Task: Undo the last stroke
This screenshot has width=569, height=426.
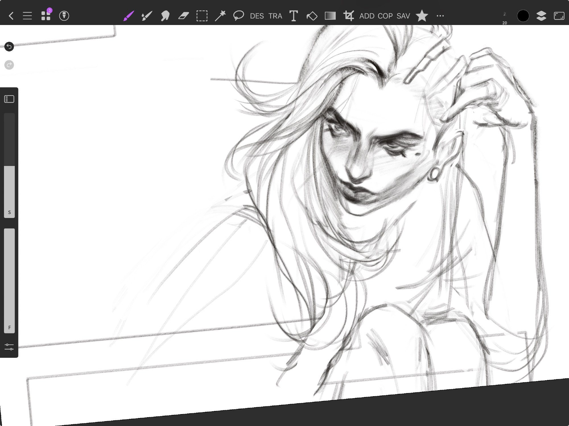Action: 9,46
